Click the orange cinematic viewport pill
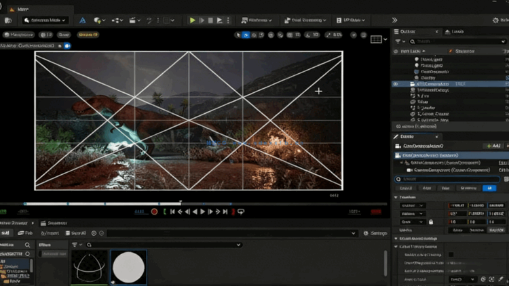The height and width of the screenshot is (286, 509). (x=88, y=35)
